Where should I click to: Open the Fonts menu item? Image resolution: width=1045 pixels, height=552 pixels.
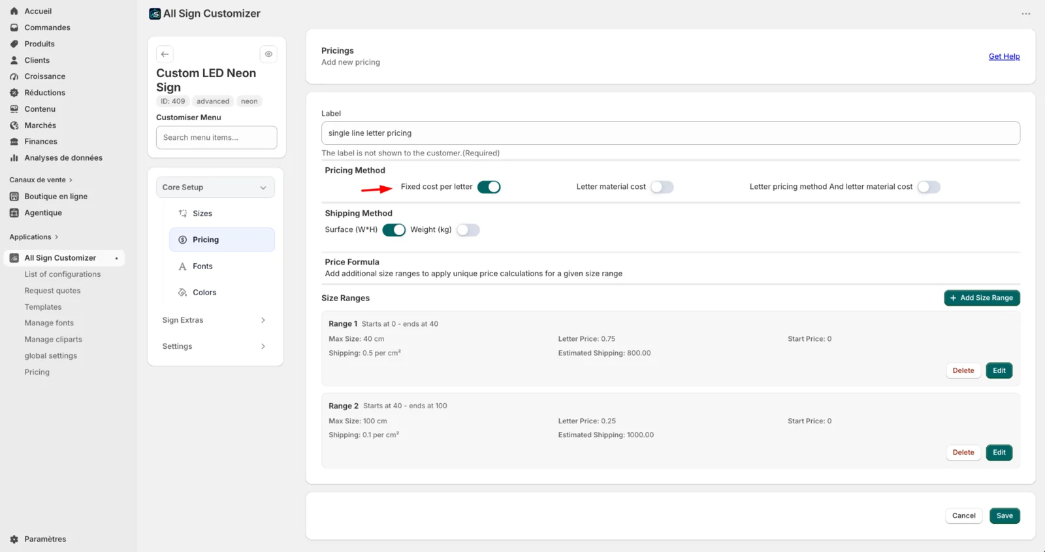[222, 267]
